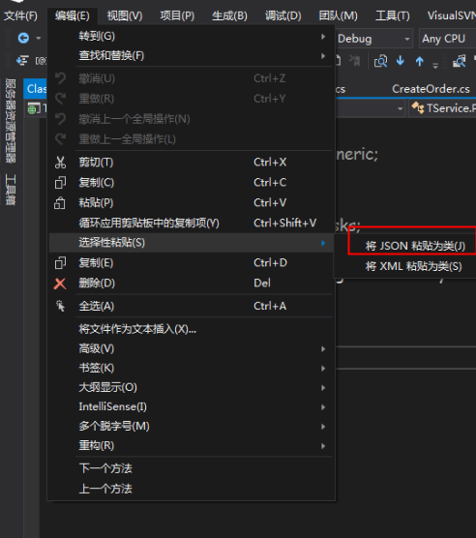Screen dimensions: 476x538
Task: Open the Debug configuration dropdown
Action: 373,39
